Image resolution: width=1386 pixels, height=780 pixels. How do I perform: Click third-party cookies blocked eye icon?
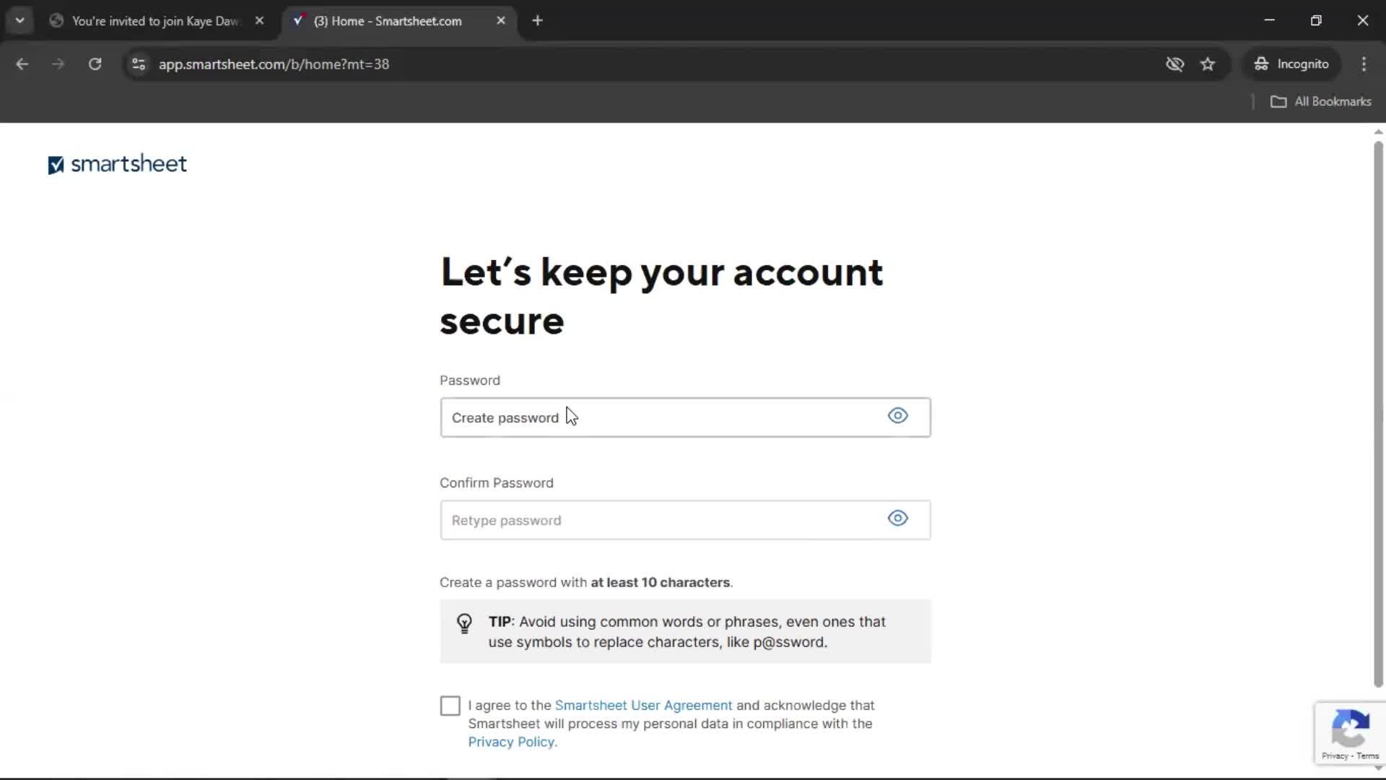pyautogui.click(x=1174, y=64)
